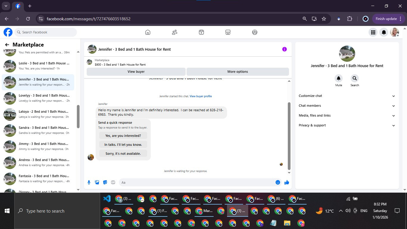Open Leslie's 3 Bed conversation

coord(38,66)
